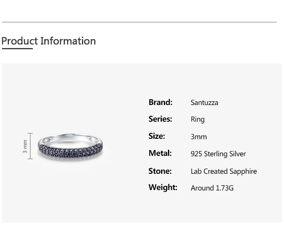Click the silver inner band of ring
This screenshot has height=247, width=284.
tap(70, 138)
